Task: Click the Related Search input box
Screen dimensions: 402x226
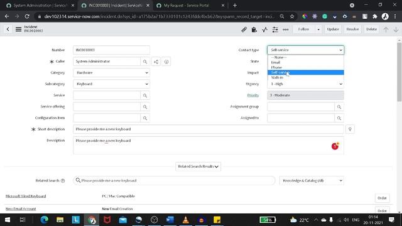Action: point(175,181)
